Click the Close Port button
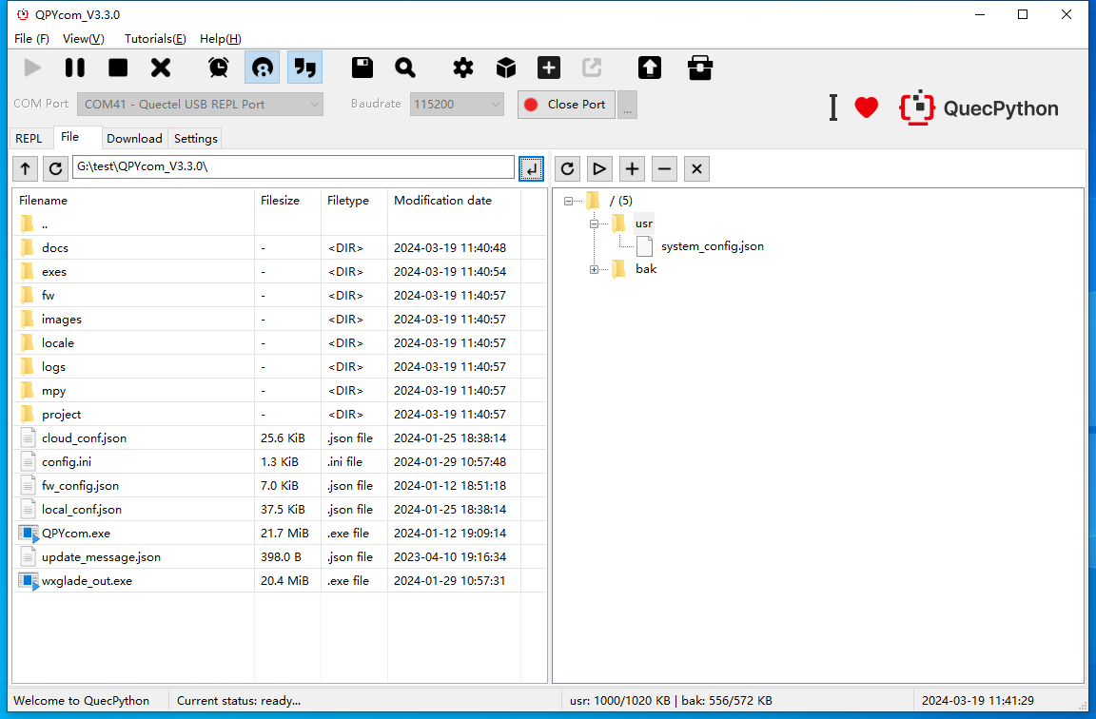Screen dimensions: 1096x719 (566, 104)
